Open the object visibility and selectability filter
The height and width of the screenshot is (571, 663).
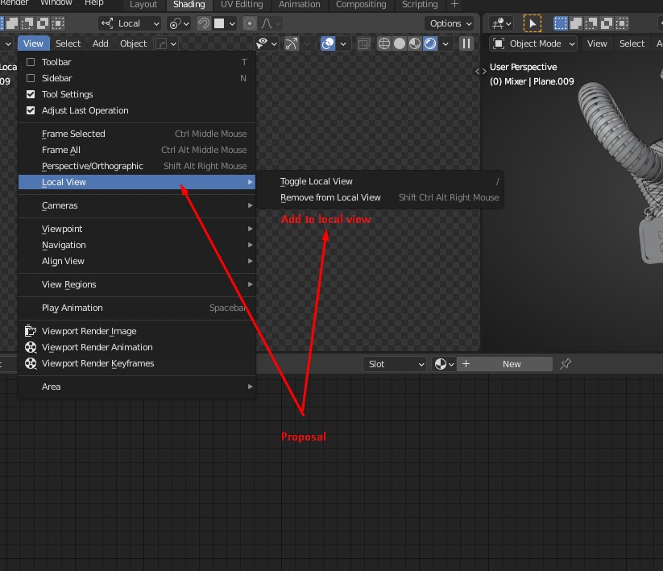[x=267, y=43]
